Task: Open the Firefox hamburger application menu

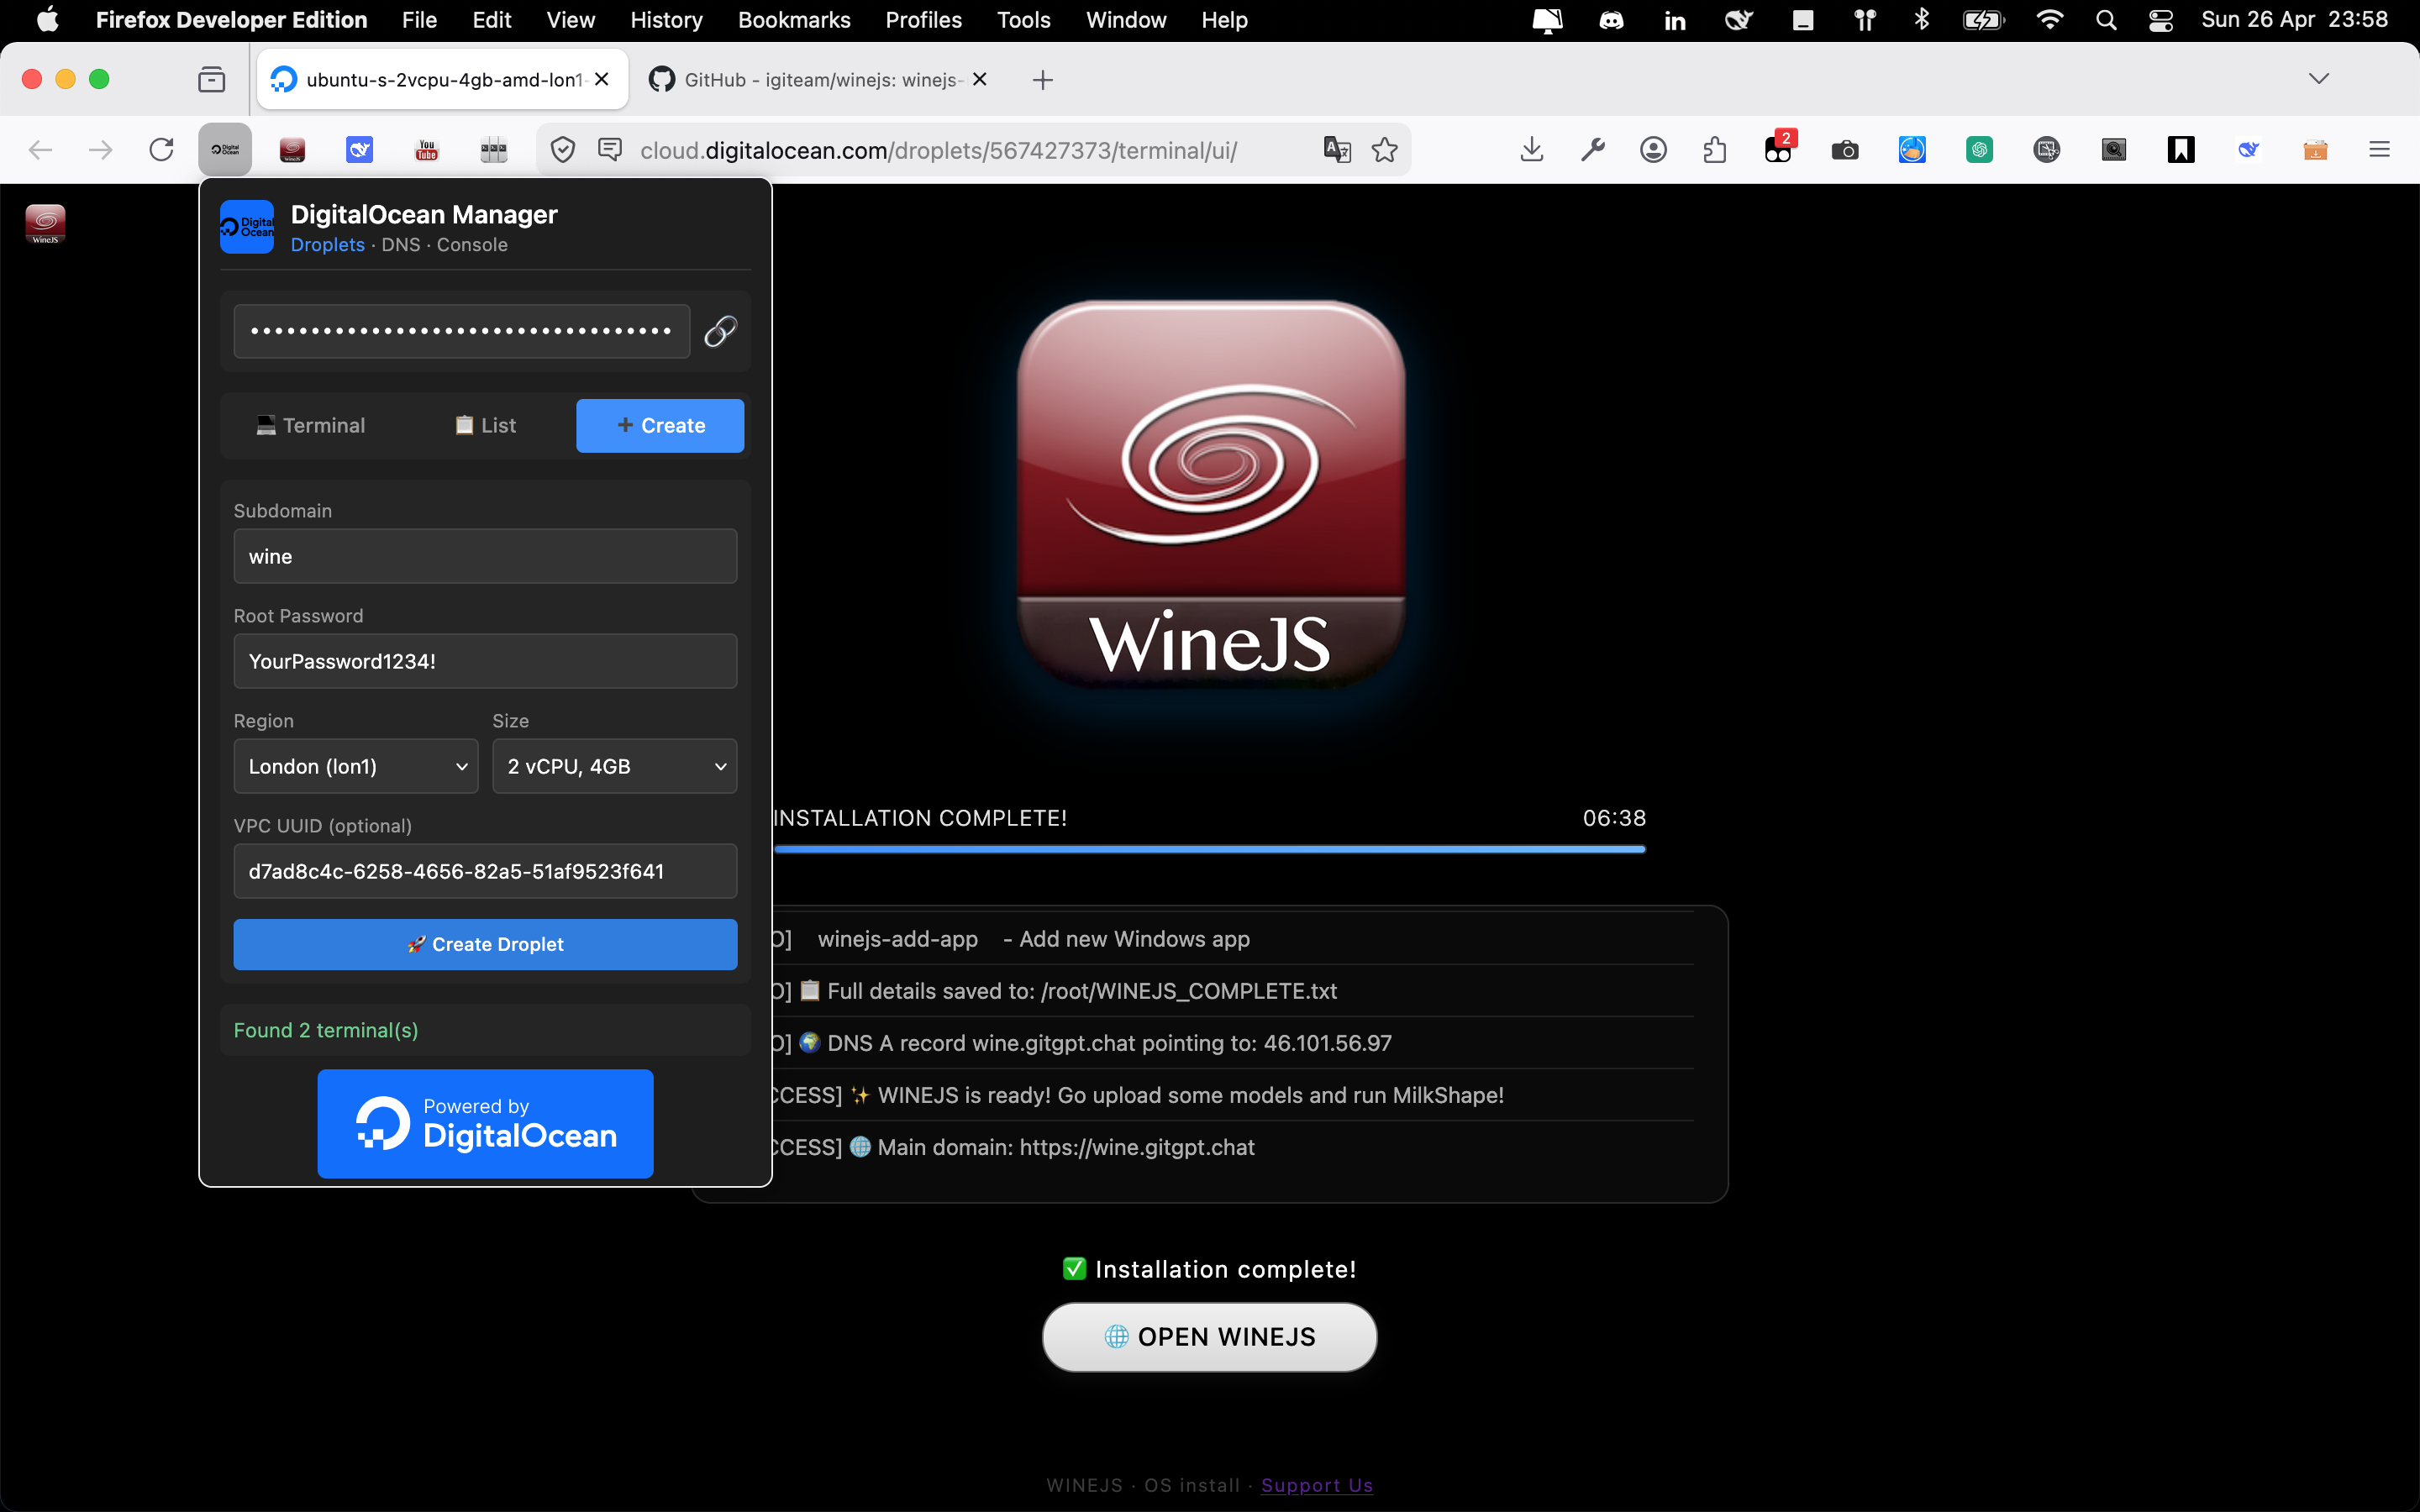Action: coord(2379,150)
